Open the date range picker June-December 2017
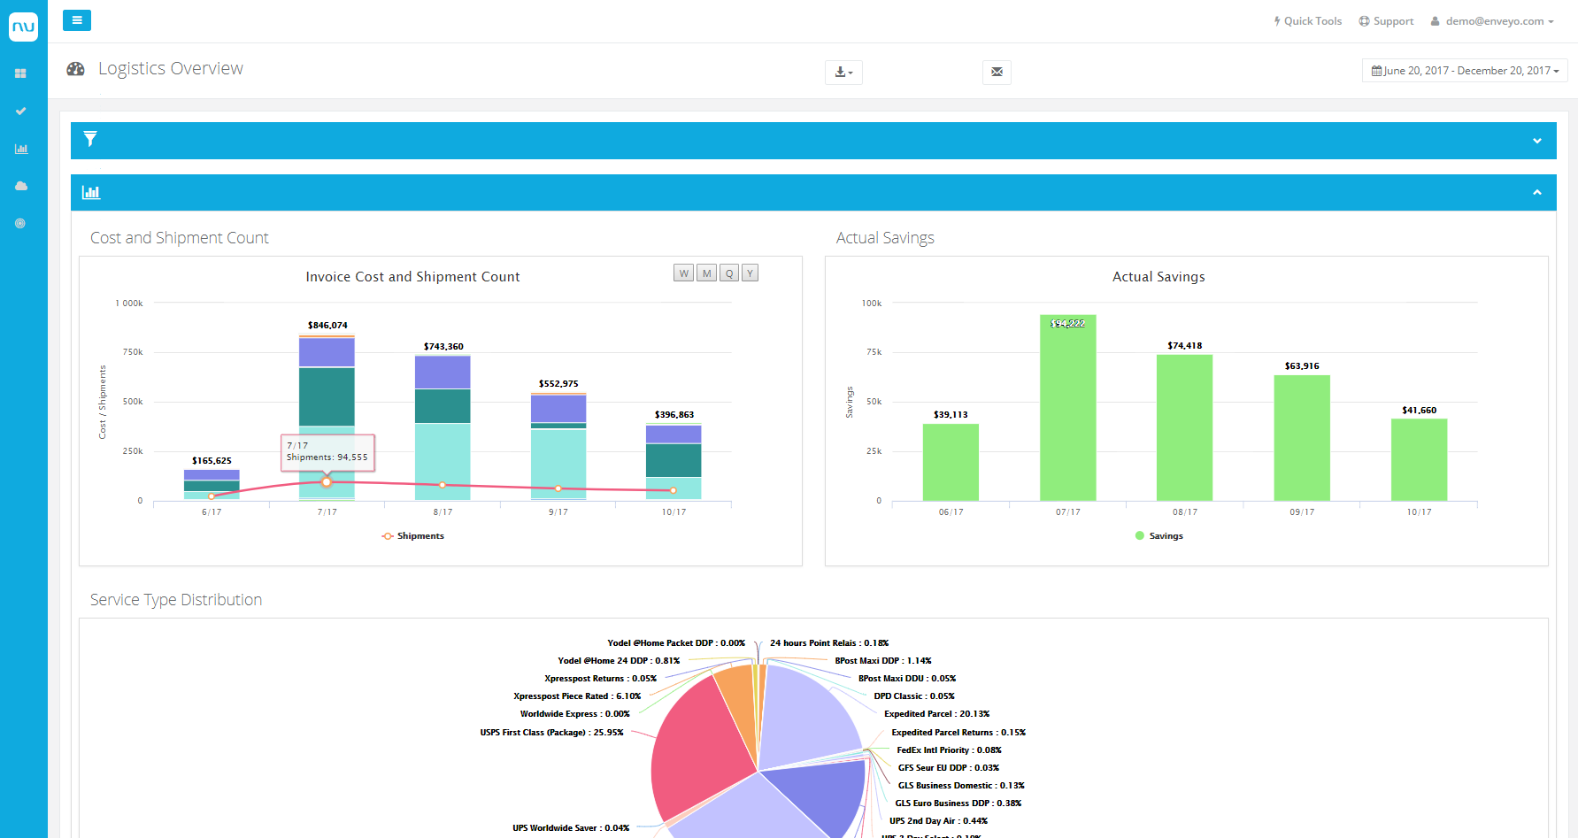 1464,70
